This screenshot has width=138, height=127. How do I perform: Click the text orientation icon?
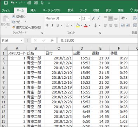tap(123, 18)
